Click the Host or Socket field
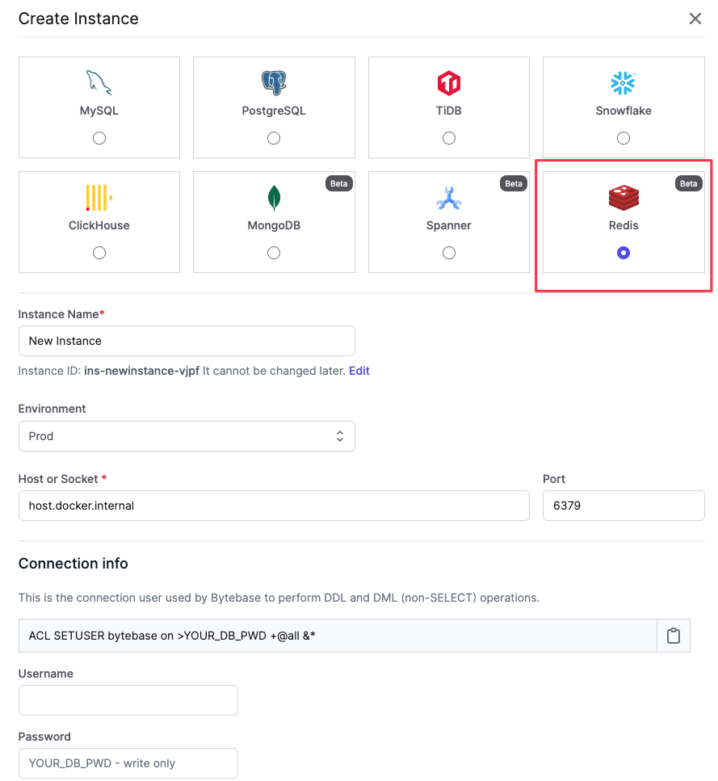Image resolution: width=718 pixels, height=781 pixels. (x=274, y=506)
